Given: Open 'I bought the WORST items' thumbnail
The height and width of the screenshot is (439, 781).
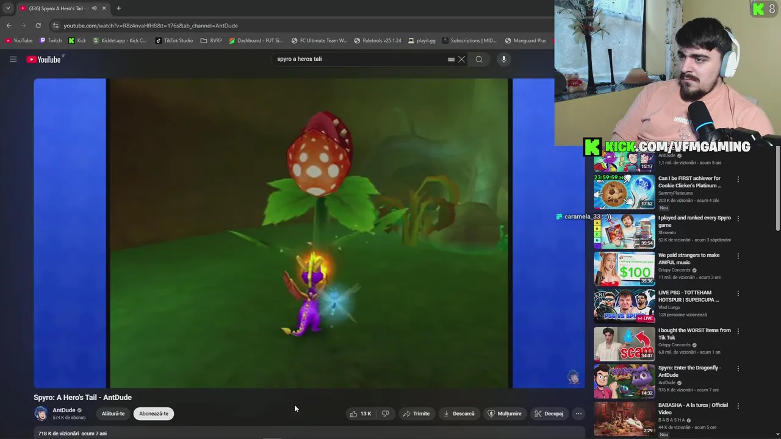Looking at the screenshot, I should coord(624,344).
